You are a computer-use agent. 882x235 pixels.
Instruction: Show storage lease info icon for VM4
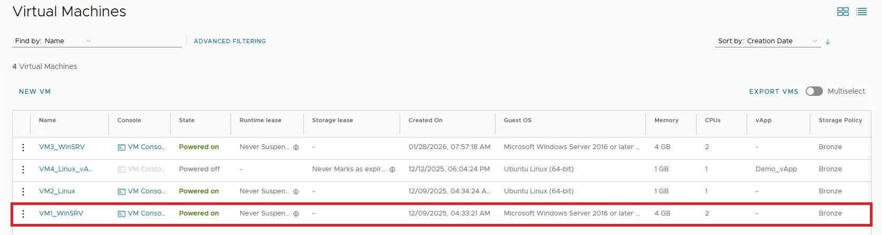[392, 170]
